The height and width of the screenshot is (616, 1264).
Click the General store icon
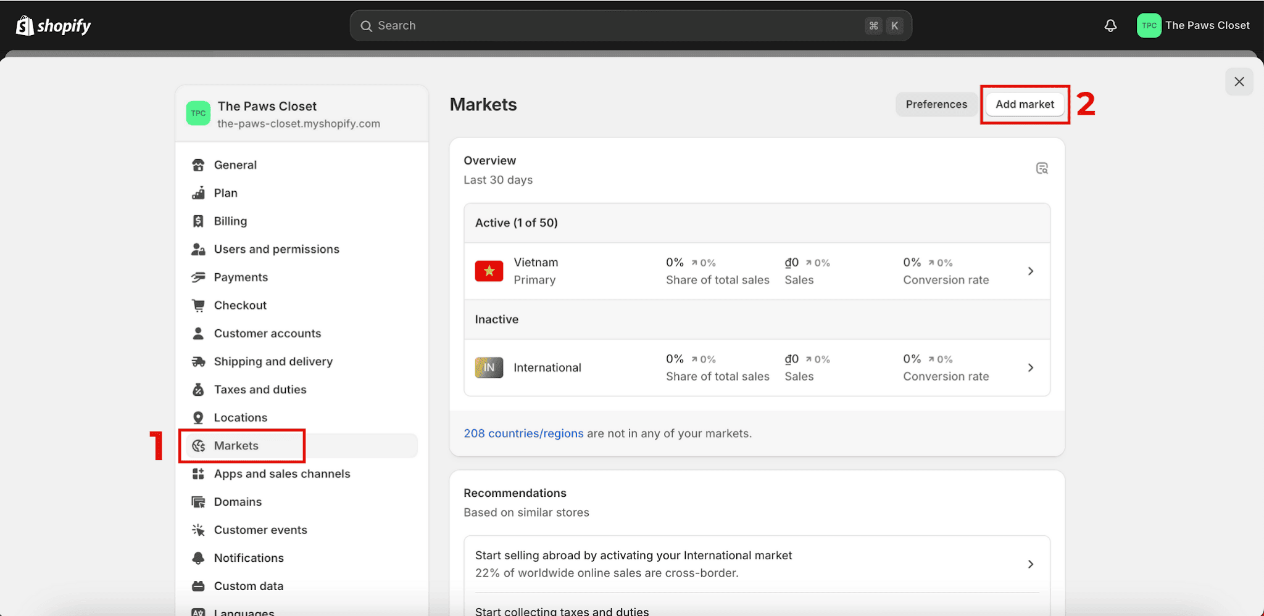[x=198, y=165]
